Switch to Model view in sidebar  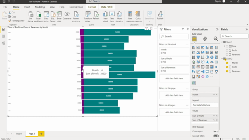pos(4,43)
